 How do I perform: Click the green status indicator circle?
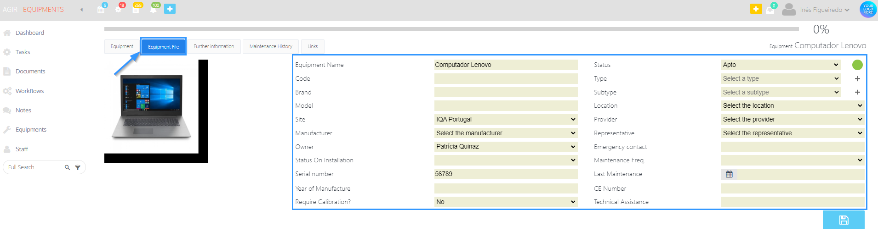(x=857, y=65)
